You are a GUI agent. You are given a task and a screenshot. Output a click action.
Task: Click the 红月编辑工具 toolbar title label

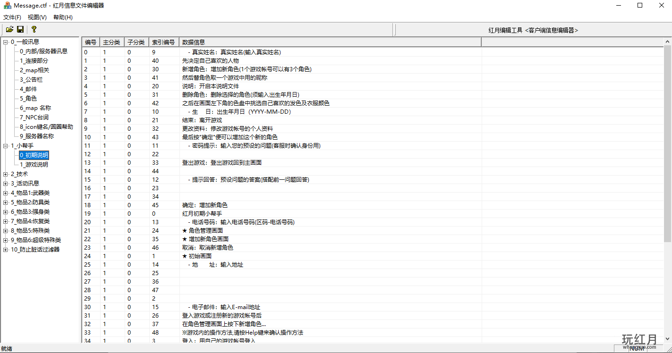pos(533,30)
